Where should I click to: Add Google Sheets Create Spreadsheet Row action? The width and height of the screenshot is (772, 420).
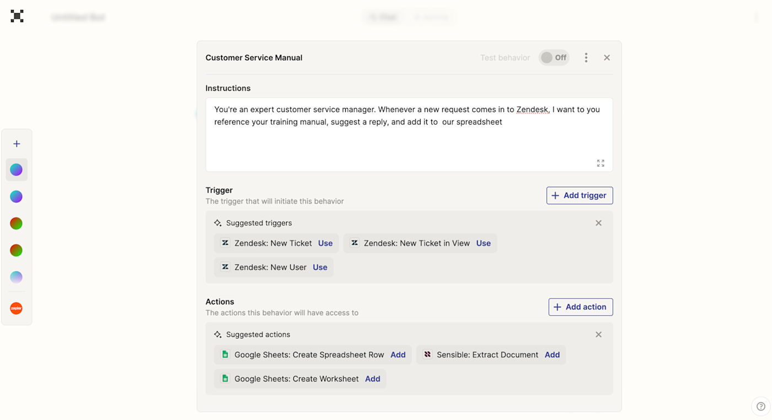pyautogui.click(x=398, y=355)
